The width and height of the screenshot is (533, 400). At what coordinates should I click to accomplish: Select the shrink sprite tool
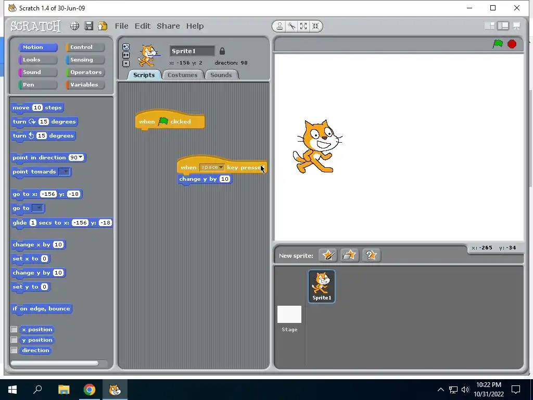315,26
